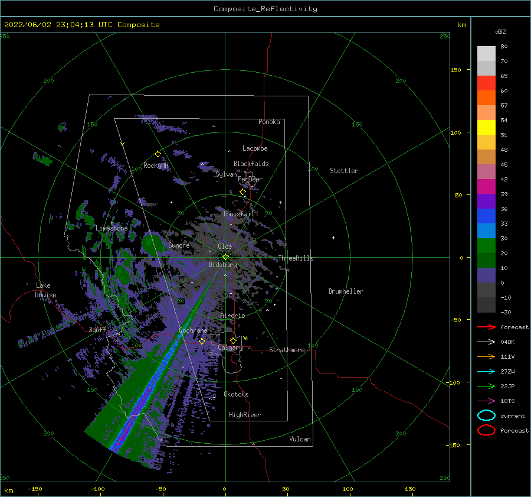Image resolution: width=531 pixels, height=497 pixels.
Task: Click the Strathmore city label
Action: [287, 350]
